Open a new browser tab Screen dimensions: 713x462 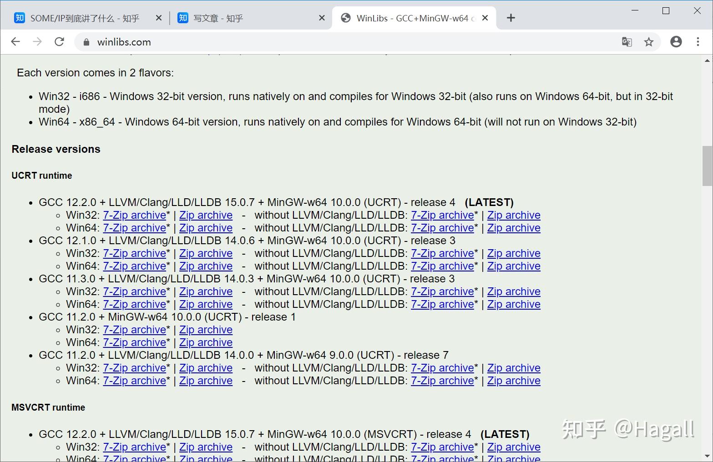click(511, 18)
